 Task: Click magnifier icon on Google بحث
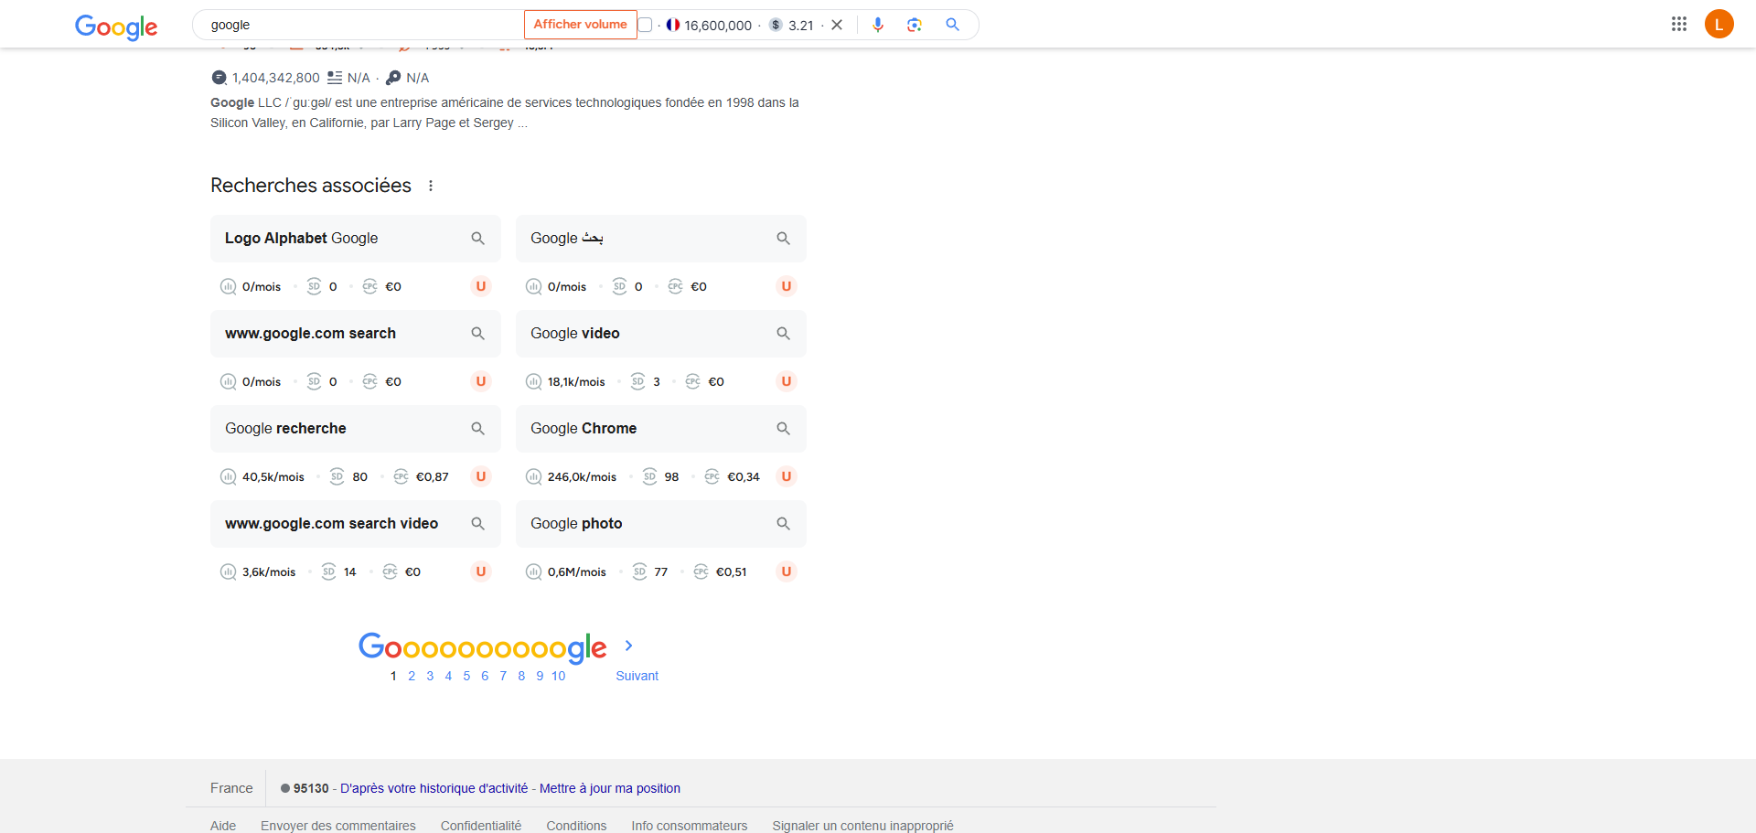(x=783, y=238)
